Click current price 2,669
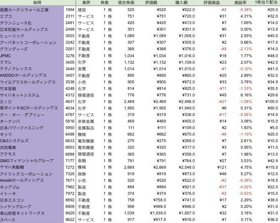Screen dimensions: 280x223 point(129,167)
